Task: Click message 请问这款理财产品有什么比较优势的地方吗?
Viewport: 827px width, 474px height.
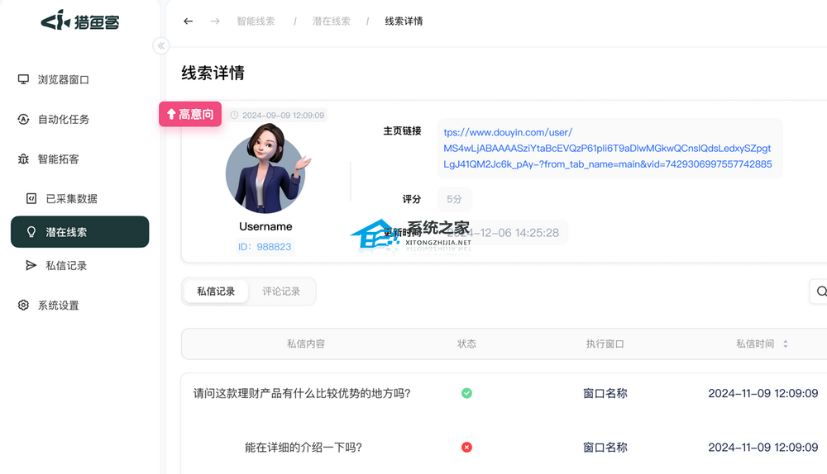Action: tap(302, 393)
